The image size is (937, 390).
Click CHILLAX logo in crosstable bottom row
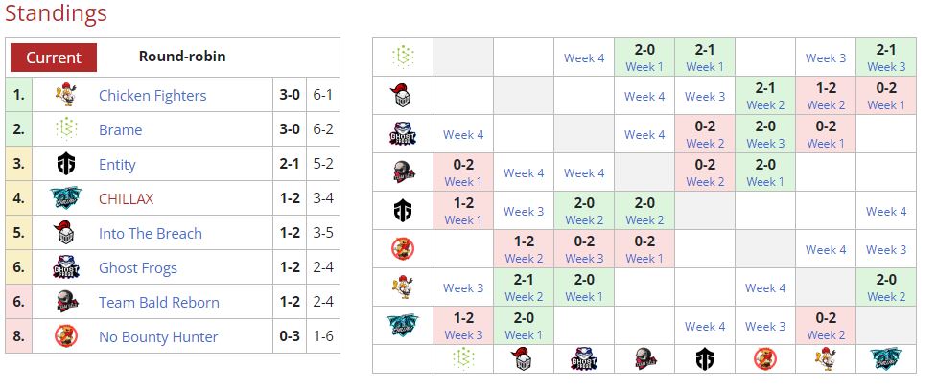click(886, 359)
